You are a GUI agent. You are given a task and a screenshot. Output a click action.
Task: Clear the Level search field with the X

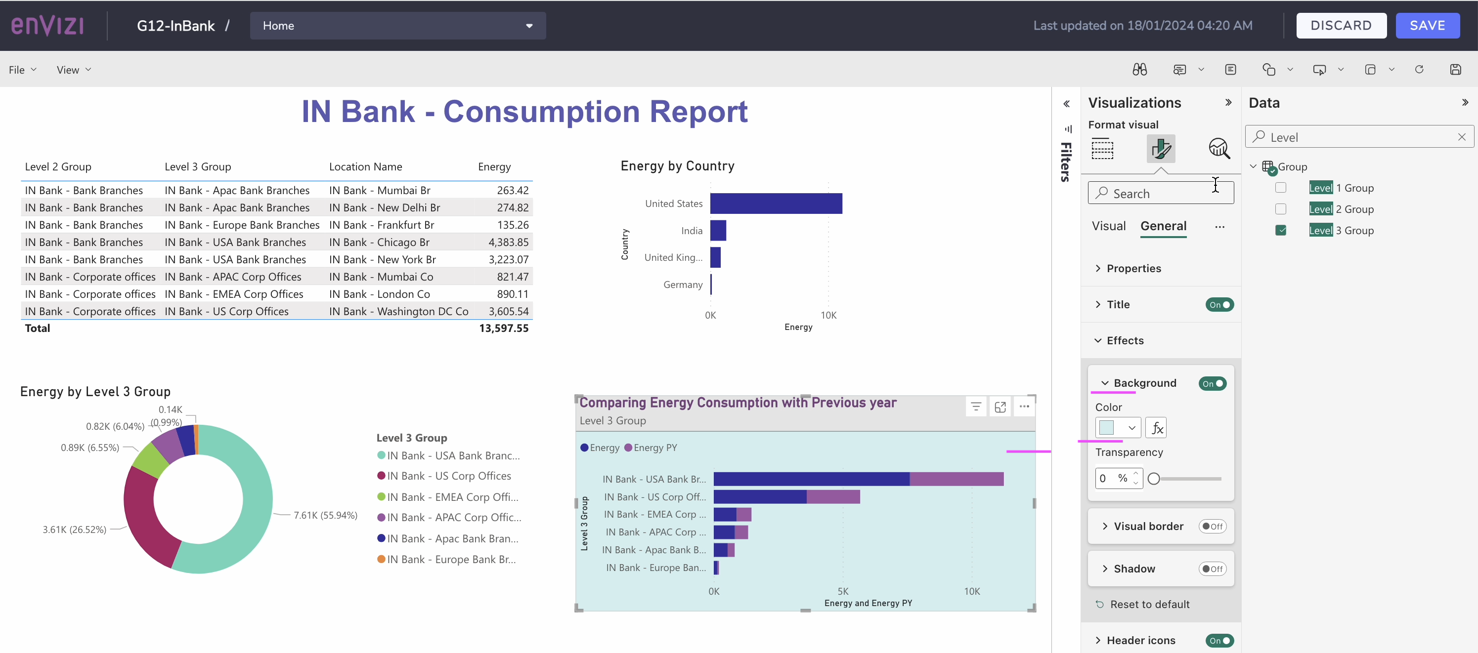(1462, 136)
